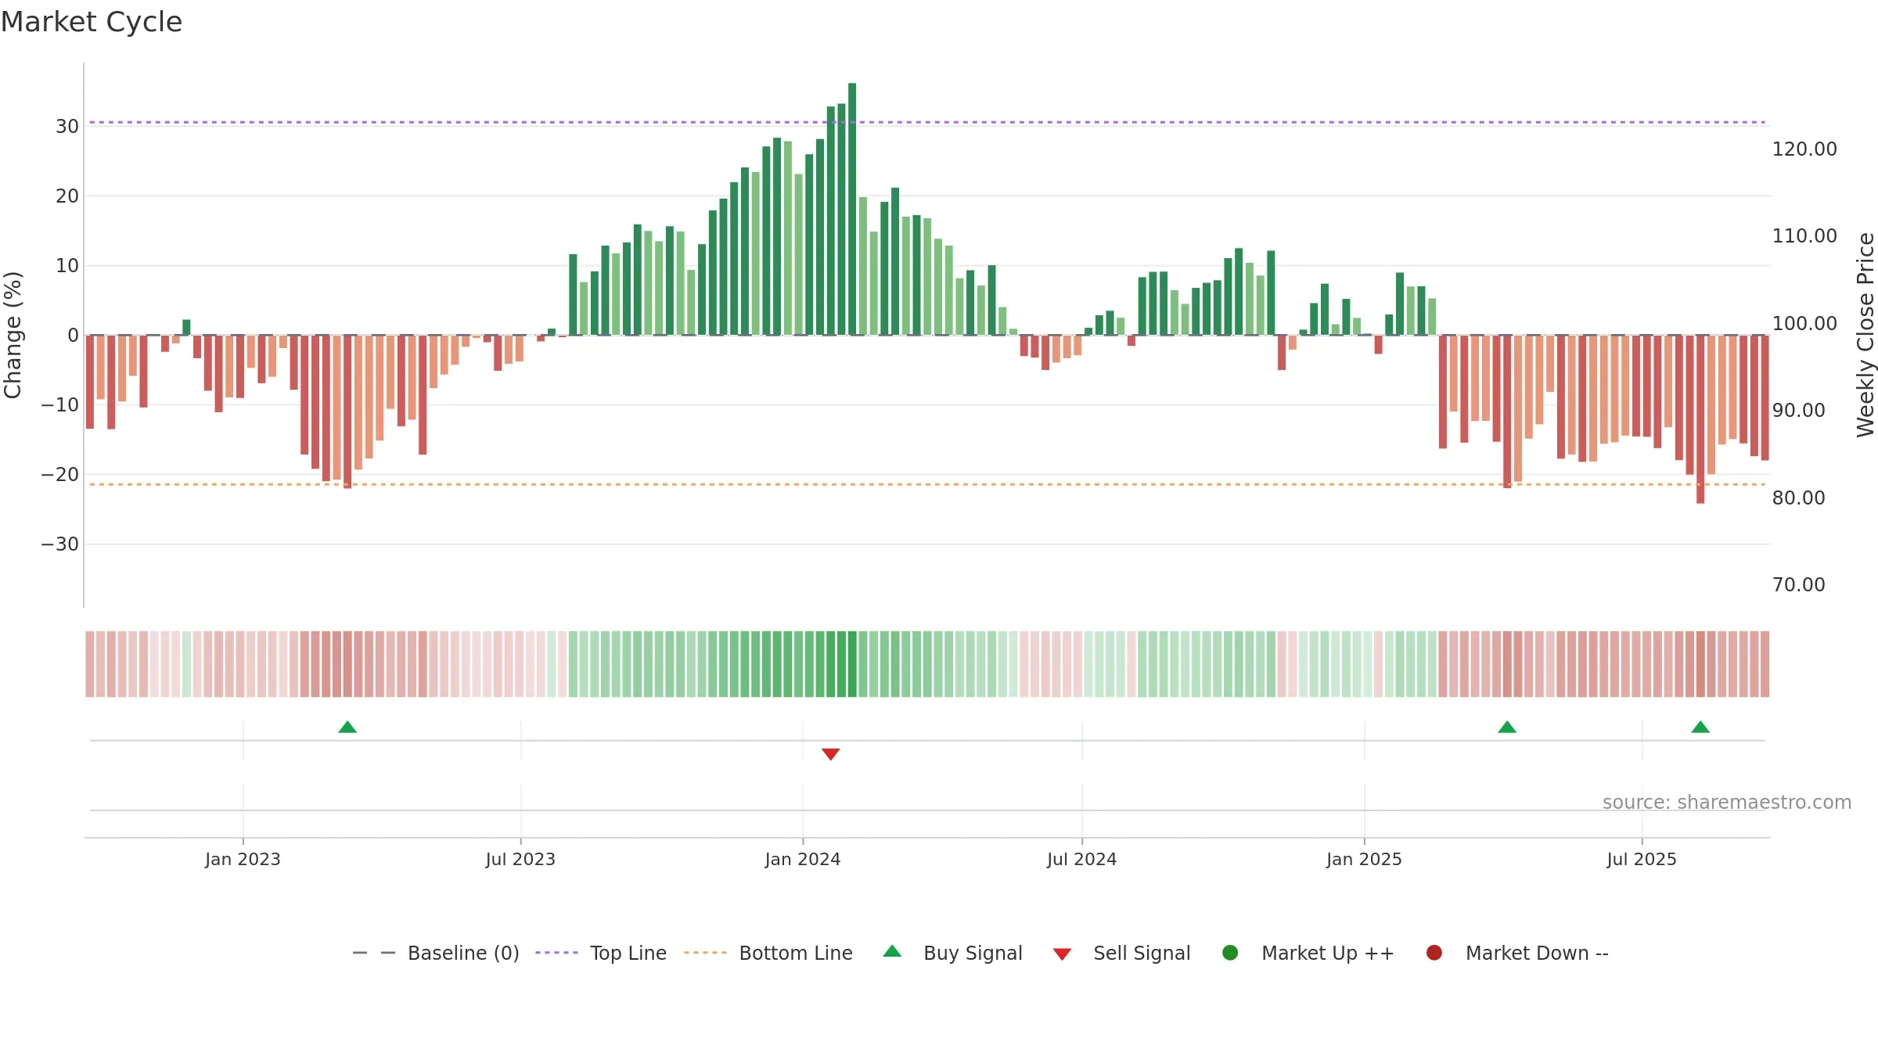The image size is (1878, 1056).
Task: Click the red Sell Signal legend triangle icon
Action: (1062, 954)
